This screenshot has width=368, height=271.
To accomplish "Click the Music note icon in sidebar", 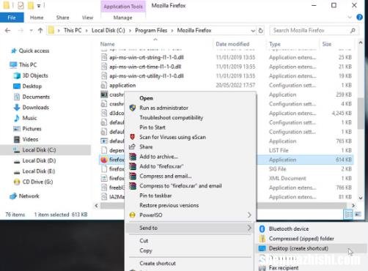I will click(x=17, y=118).
